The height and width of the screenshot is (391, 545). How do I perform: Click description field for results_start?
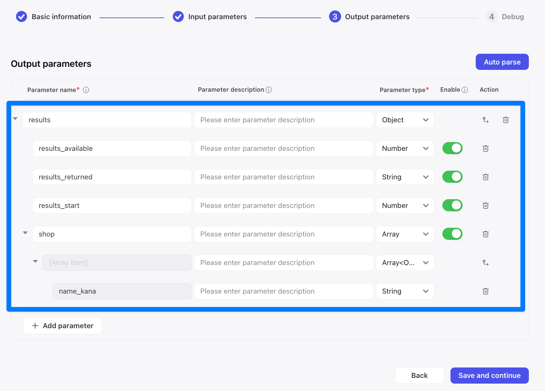click(283, 206)
